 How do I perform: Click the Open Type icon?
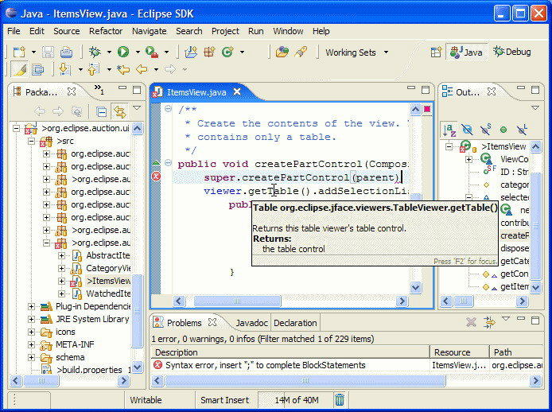pos(282,52)
